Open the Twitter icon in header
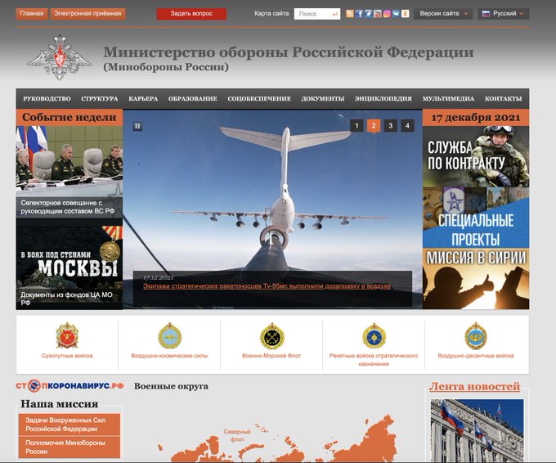The image size is (556, 463). coord(368,14)
